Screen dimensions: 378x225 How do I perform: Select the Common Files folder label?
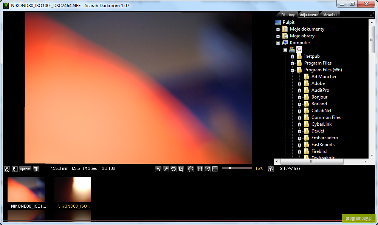point(326,117)
